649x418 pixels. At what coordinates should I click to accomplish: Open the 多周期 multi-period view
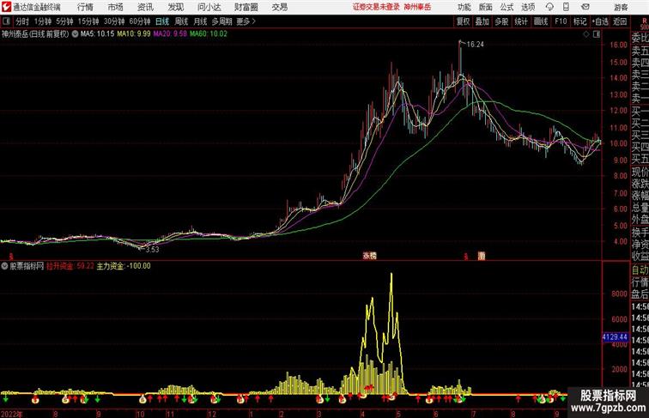click(221, 21)
